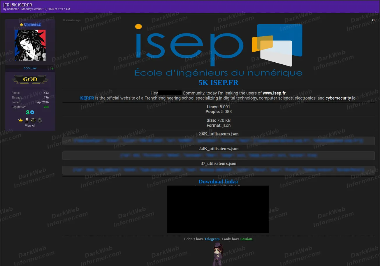
Task: Click the Download links heading
Action: [219, 182]
